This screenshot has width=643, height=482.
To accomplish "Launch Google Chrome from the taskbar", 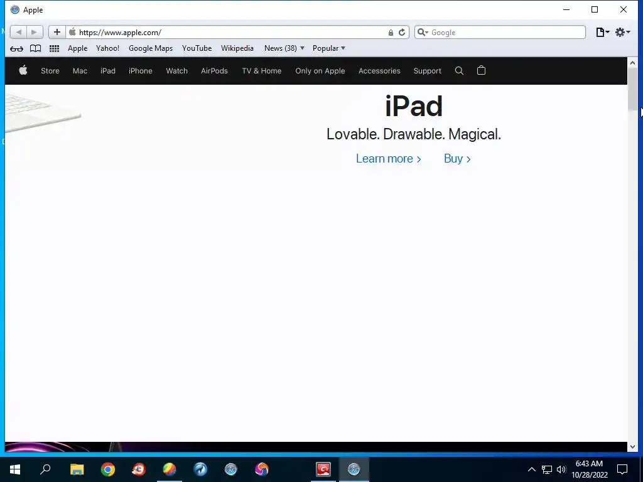I will (x=108, y=469).
